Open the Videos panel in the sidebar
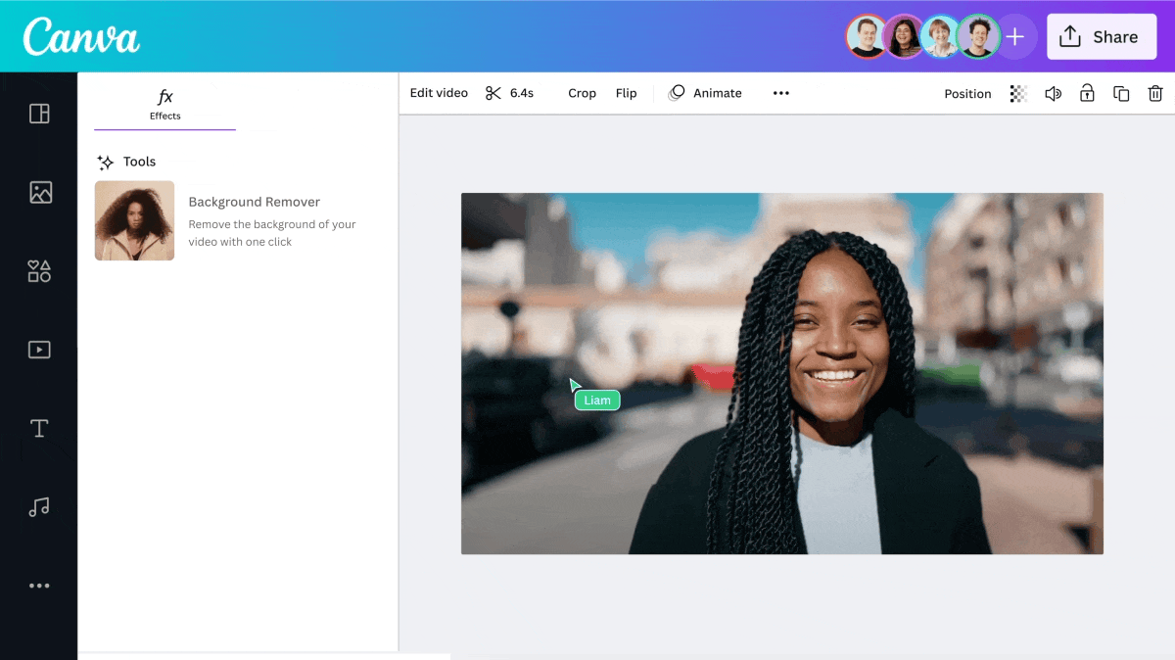The image size is (1175, 660). coord(39,349)
